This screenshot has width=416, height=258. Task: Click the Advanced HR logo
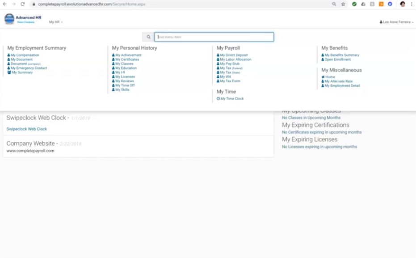[23, 19]
